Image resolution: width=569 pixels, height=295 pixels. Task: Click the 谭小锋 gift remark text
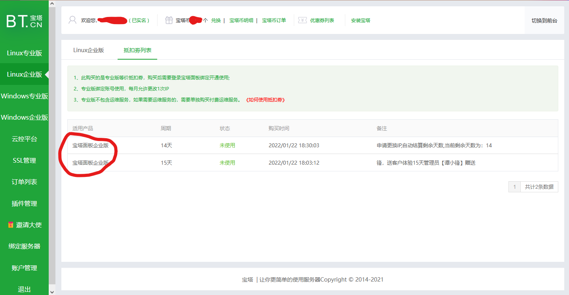click(x=426, y=163)
